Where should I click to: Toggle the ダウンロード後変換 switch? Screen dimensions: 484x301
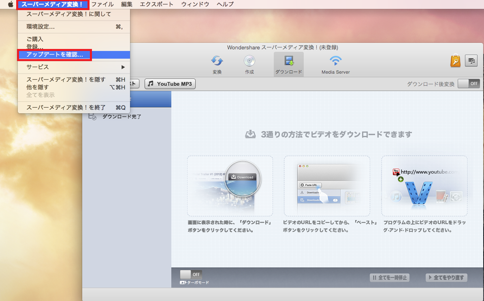[469, 84]
